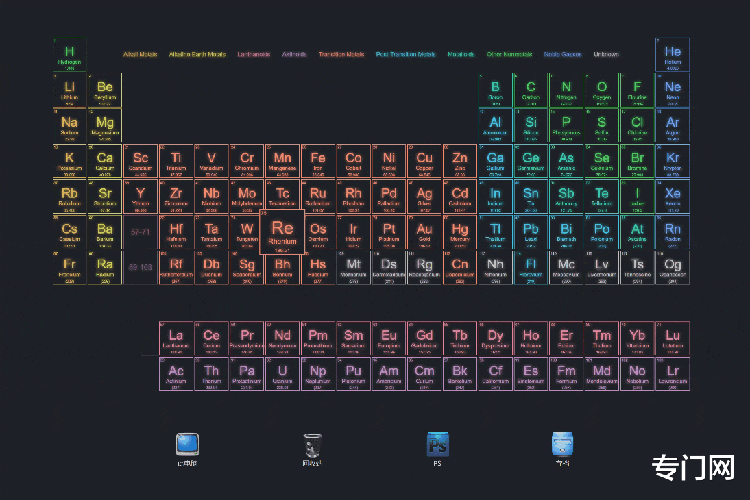This screenshot has height=500, width=750.
Task: Click the Gold element tile
Action: [x=424, y=232]
